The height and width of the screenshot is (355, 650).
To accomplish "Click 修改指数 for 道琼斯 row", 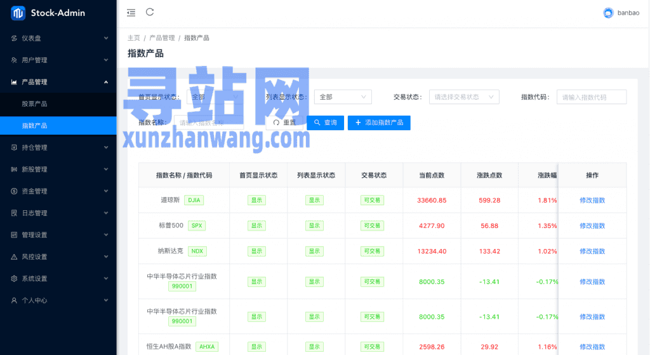I will (x=592, y=200).
